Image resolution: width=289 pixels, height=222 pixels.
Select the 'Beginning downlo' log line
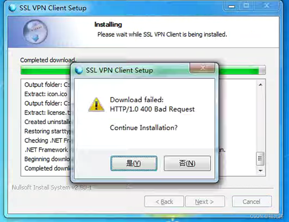(47, 159)
